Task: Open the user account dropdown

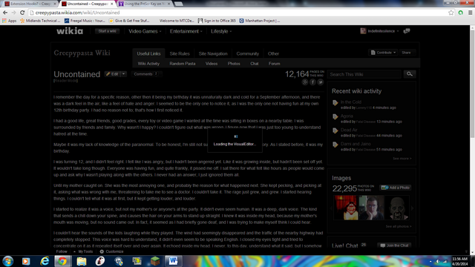Action: 379,31
